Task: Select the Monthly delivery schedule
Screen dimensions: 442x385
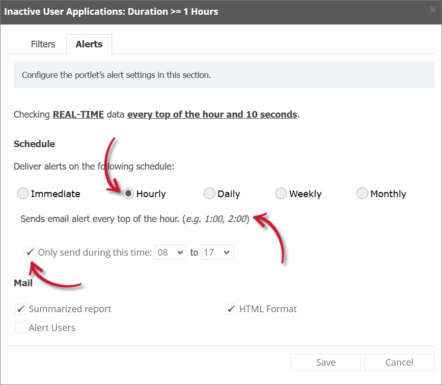Action: [x=362, y=194]
